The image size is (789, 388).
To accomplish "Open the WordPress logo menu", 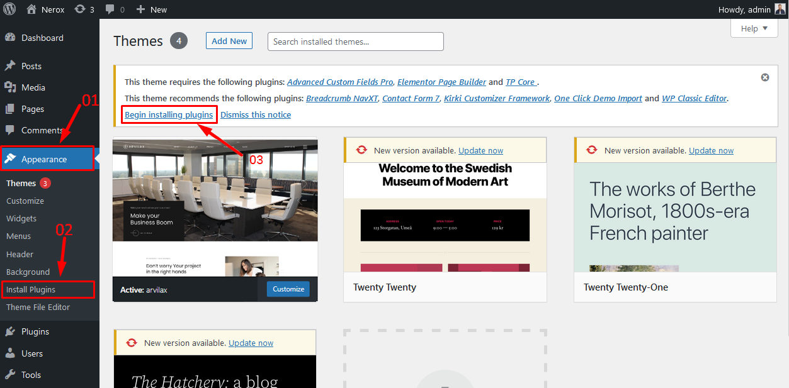I will (10, 9).
